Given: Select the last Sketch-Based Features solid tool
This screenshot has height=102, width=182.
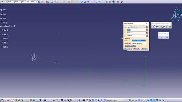Looking at the screenshot, I should point(170,27).
